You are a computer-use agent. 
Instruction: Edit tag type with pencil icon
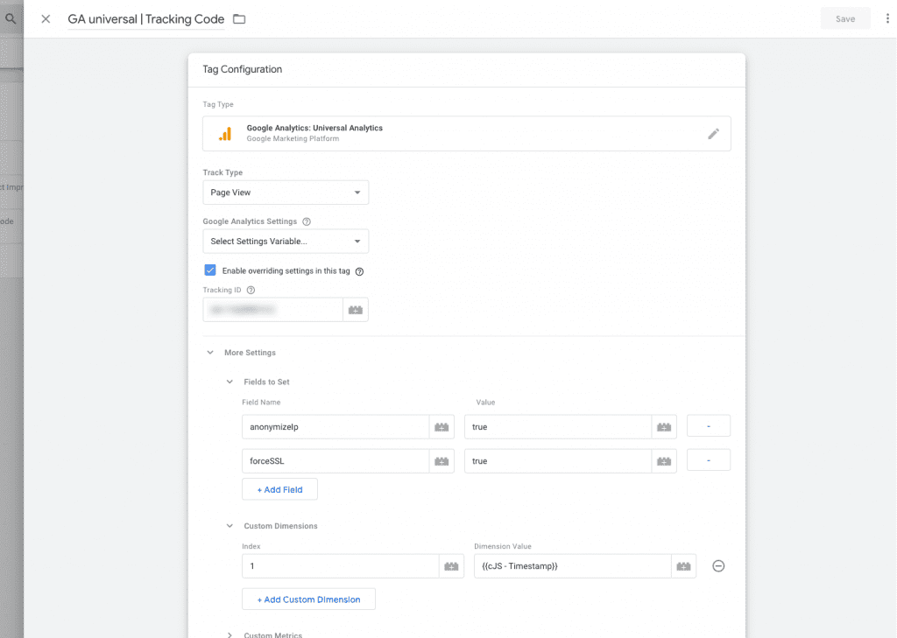713,134
